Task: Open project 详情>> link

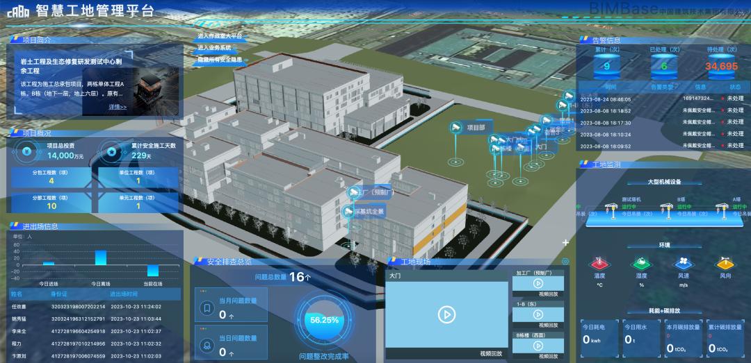Action: click(118, 107)
